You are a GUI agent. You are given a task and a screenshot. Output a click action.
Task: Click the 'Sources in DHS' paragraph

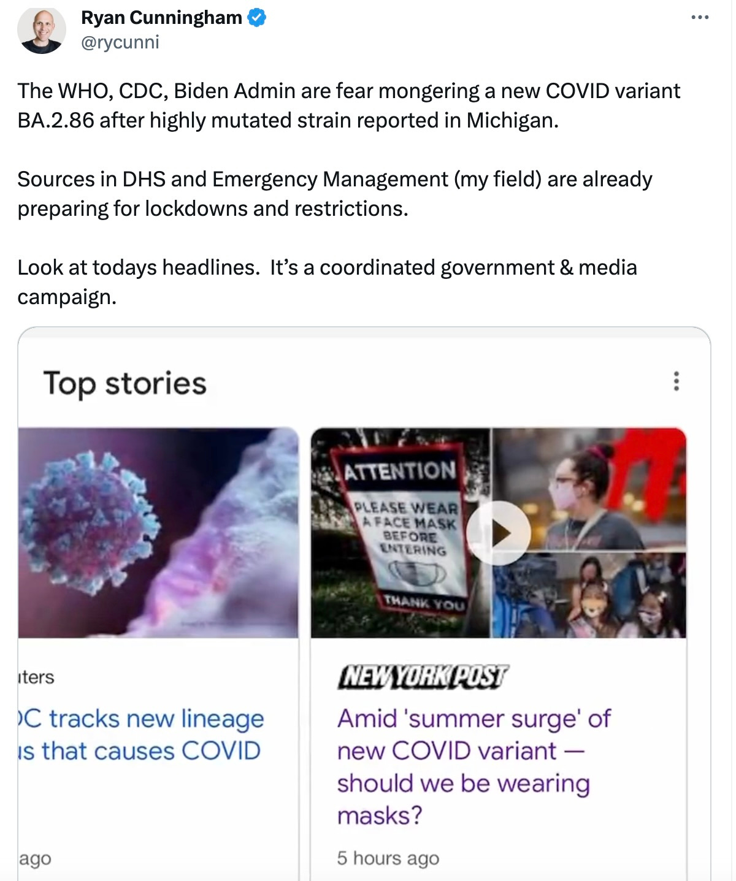[x=335, y=194]
